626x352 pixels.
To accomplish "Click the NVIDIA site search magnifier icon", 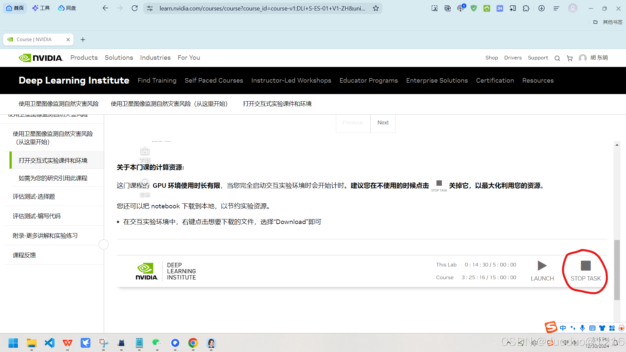I will [557, 58].
